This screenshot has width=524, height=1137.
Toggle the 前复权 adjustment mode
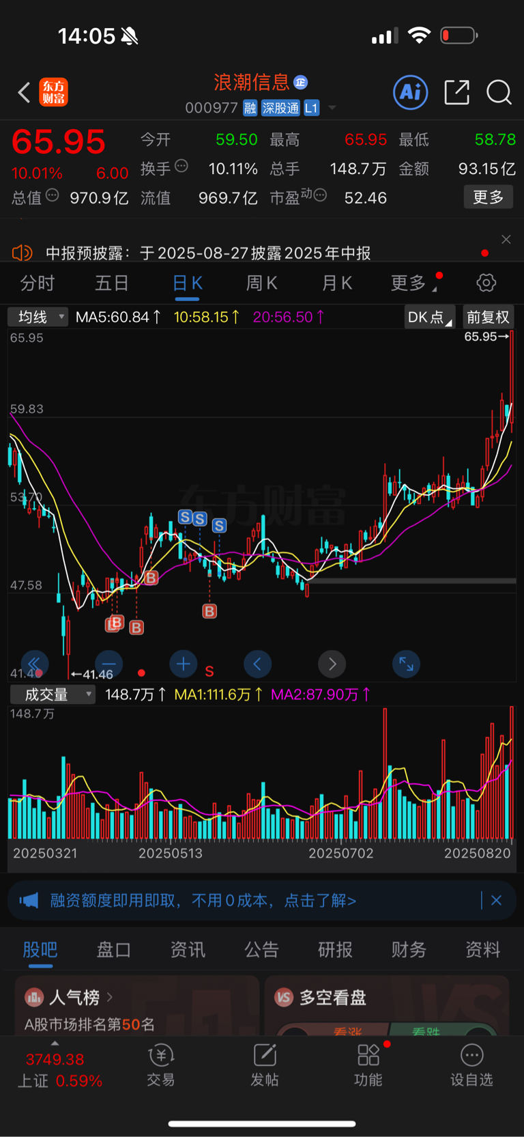[x=488, y=317]
